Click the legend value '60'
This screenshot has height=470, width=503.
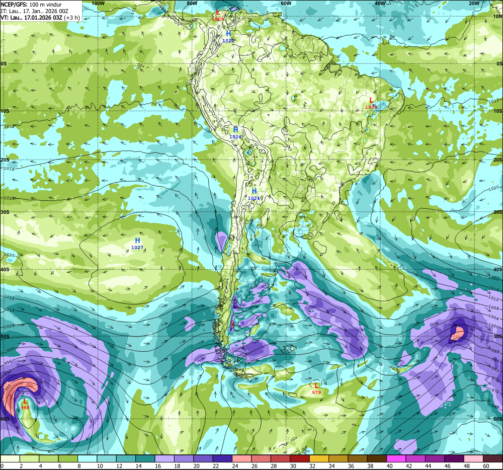click(486, 466)
